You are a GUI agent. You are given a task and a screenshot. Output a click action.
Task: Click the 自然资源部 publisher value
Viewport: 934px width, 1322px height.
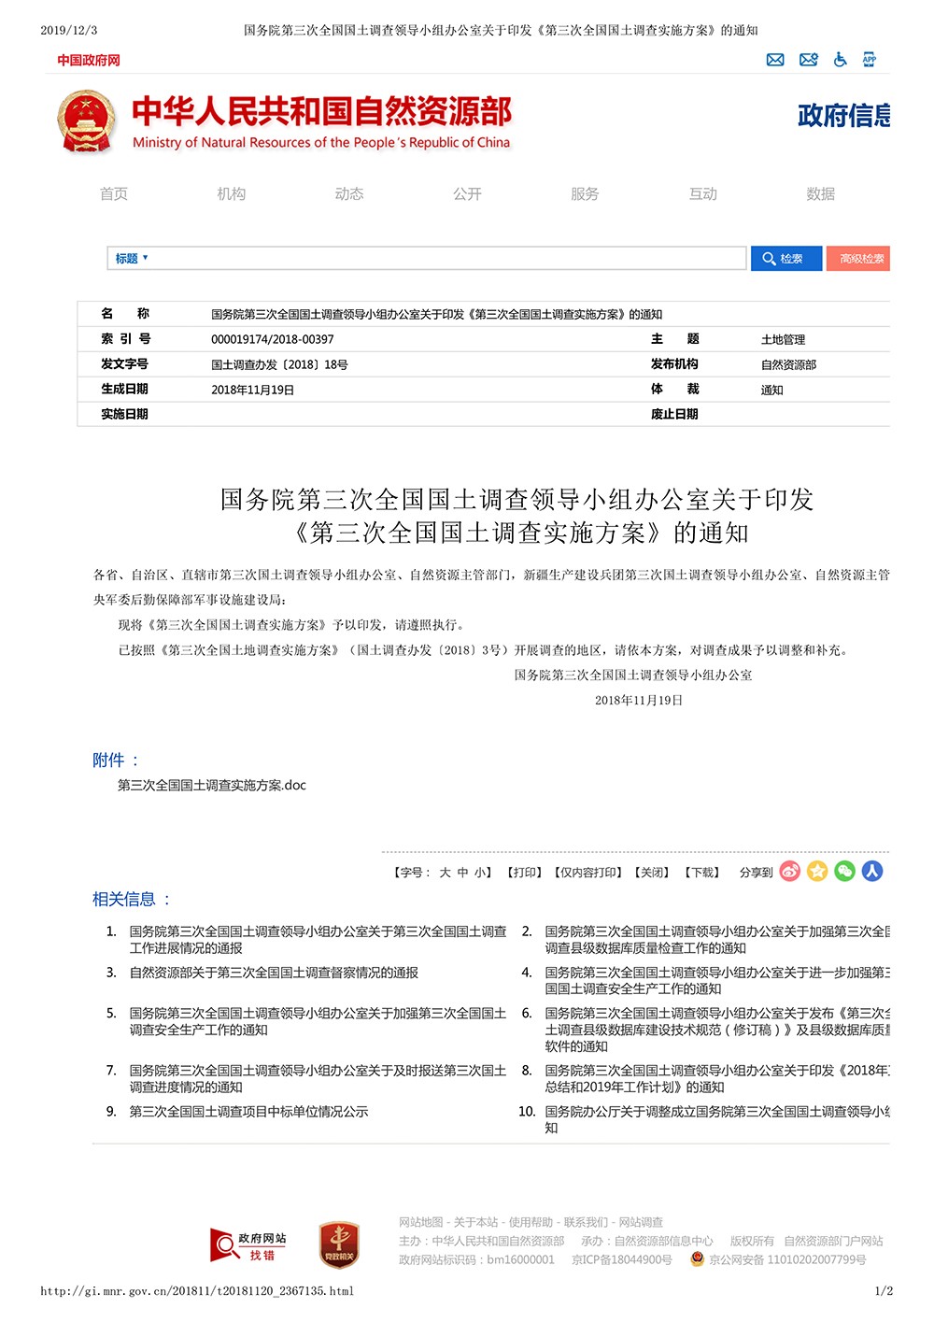(x=789, y=365)
